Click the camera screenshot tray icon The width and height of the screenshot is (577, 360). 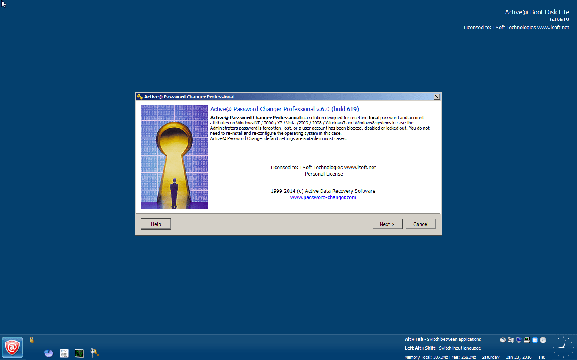[510, 340]
